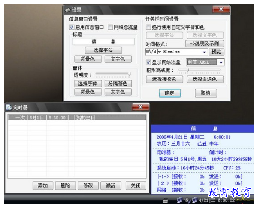Open the ->说明及示例 help button
This screenshot has height=204, width=254.
pyautogui.click(x=205, y=44)
